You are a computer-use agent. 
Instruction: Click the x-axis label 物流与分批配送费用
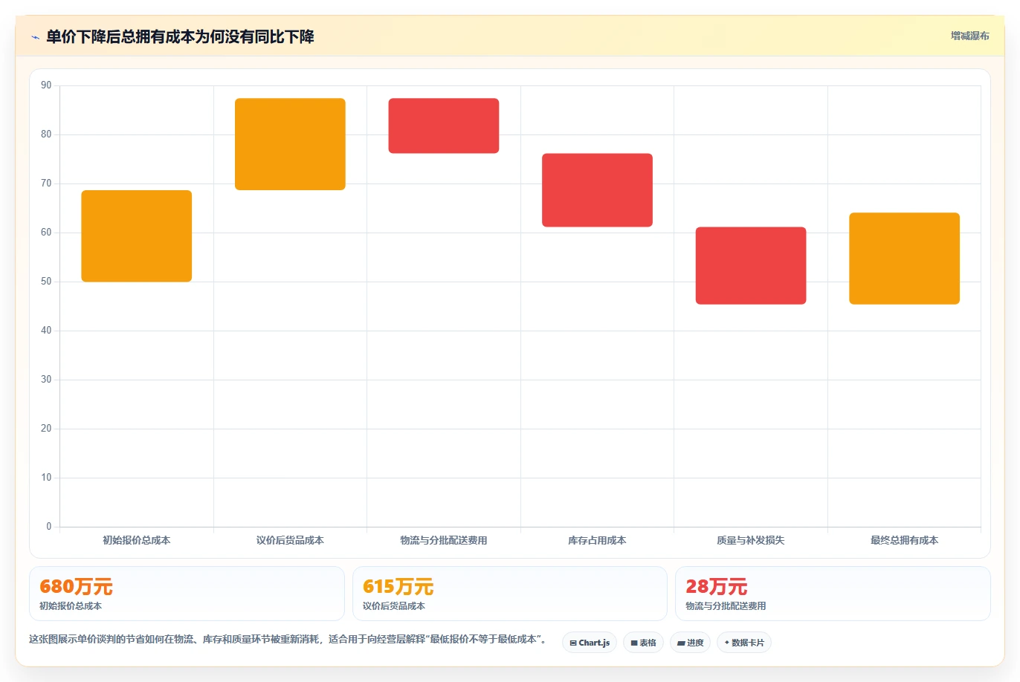(x=444, y=540)
